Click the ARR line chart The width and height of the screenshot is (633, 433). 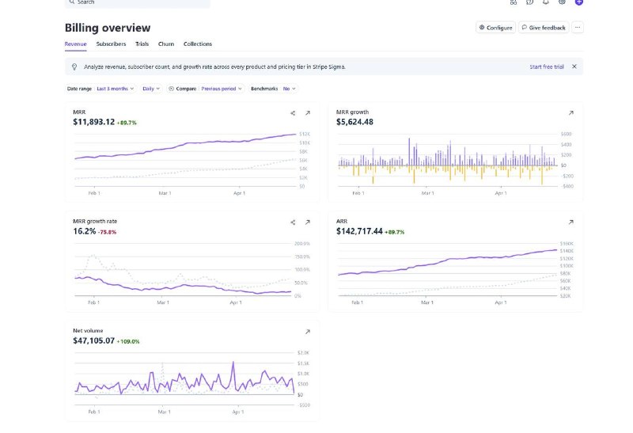click(448, 269)
